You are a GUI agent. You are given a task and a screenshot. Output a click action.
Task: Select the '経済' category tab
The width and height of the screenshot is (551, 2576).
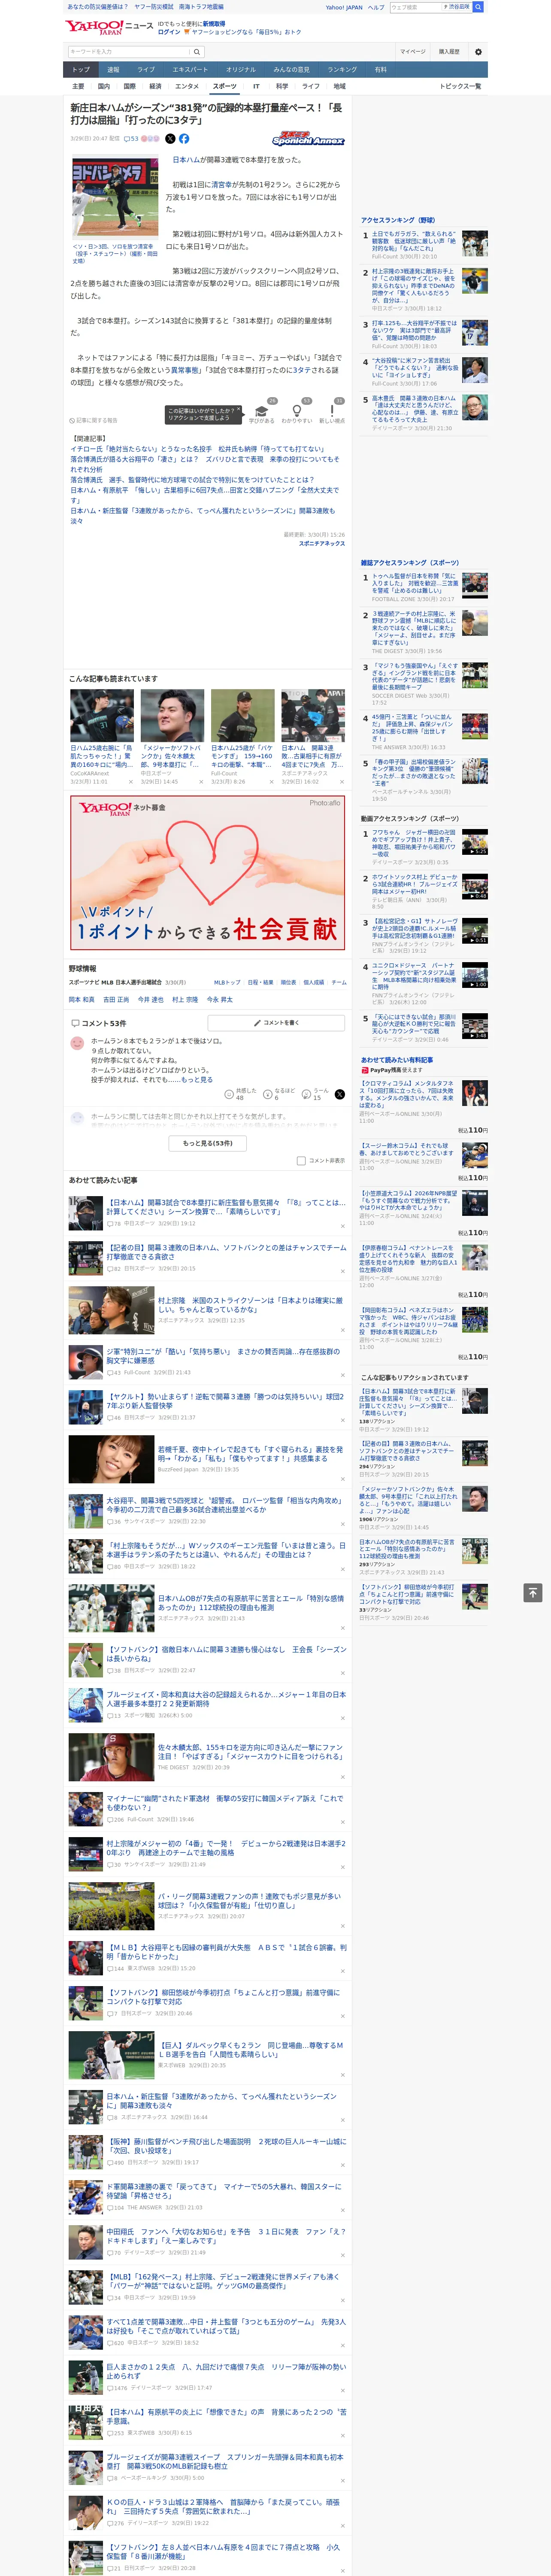click(155, 86)
